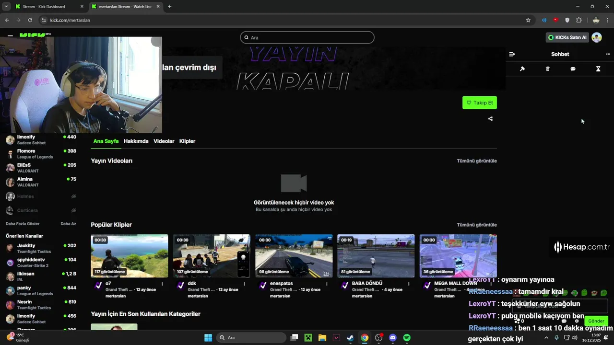Open Flomore channel in the sidebar
The height and width of the screenshot is (345, 614).
coord(41,154)
